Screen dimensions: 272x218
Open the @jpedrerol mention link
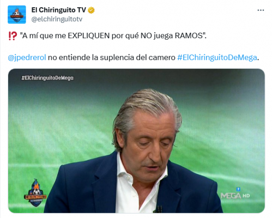(27, 57)
